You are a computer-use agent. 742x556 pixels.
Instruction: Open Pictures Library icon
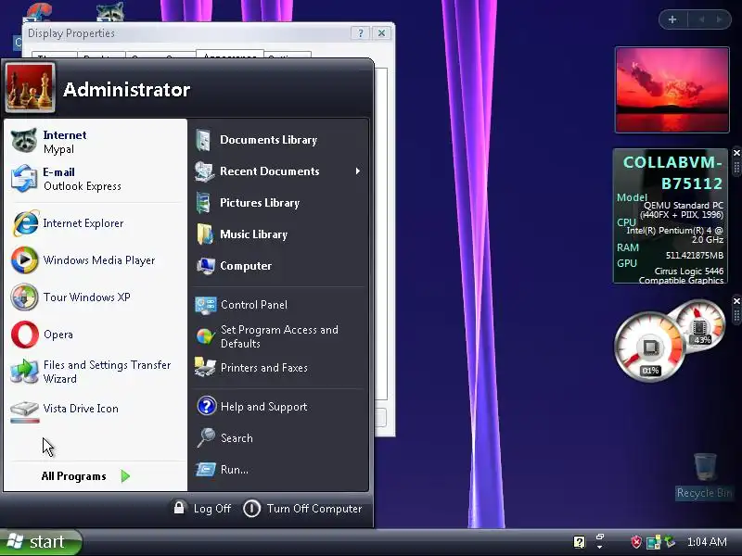[x=204, y=203]
